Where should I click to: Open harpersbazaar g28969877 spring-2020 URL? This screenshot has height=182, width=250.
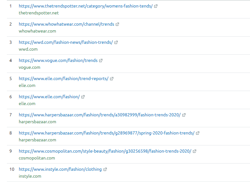107,133
